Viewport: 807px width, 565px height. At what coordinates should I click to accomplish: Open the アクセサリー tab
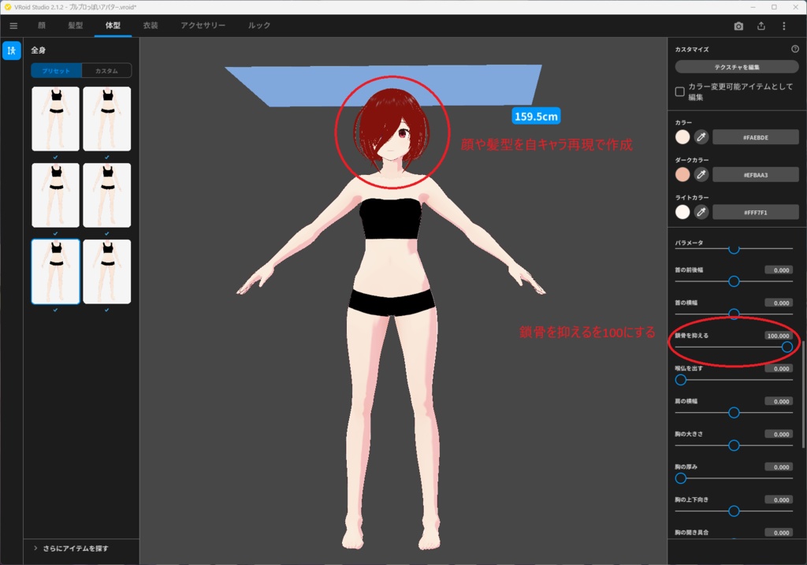pyautogui.click(x=203, y=26)
